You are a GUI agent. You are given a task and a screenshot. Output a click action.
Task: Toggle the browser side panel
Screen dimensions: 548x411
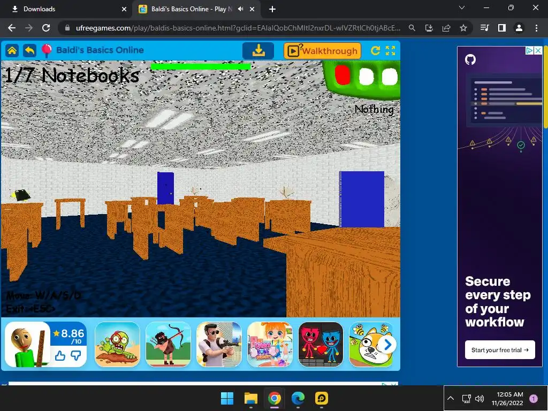pyautogui.click(x=502, y=28)
